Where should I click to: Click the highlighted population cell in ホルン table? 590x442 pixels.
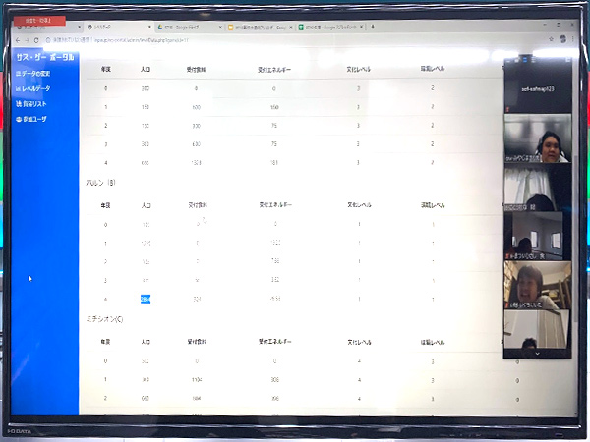pyautogui.click(x=146, y=300)
